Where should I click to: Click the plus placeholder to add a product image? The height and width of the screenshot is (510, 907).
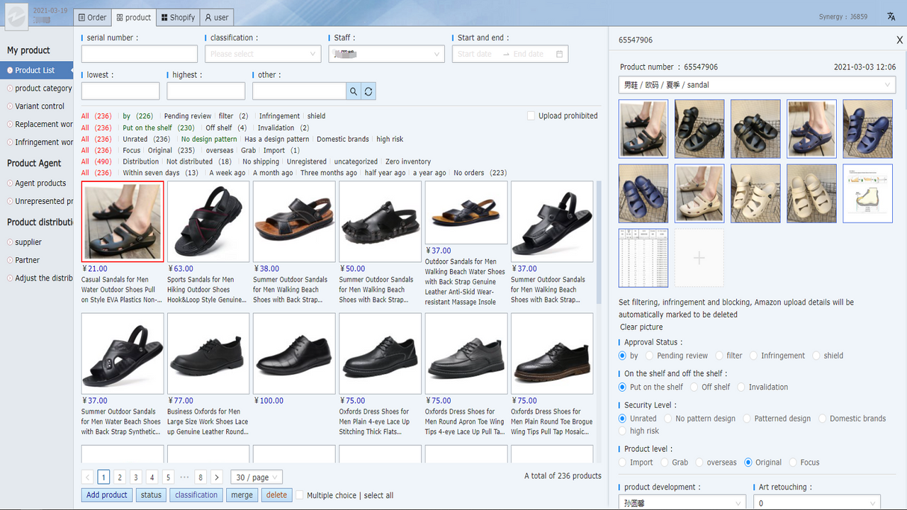click(699, 258)
